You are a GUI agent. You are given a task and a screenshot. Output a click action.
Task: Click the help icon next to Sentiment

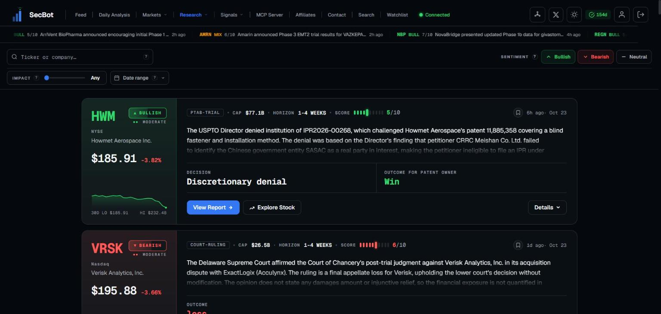[535, 57]
